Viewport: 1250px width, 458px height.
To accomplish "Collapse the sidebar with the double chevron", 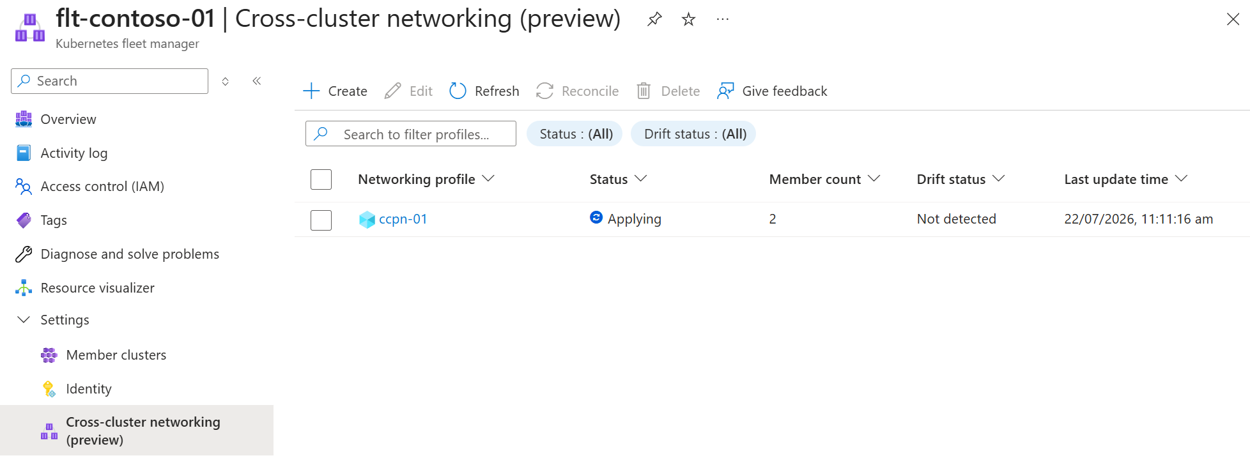I will (257, 81).
